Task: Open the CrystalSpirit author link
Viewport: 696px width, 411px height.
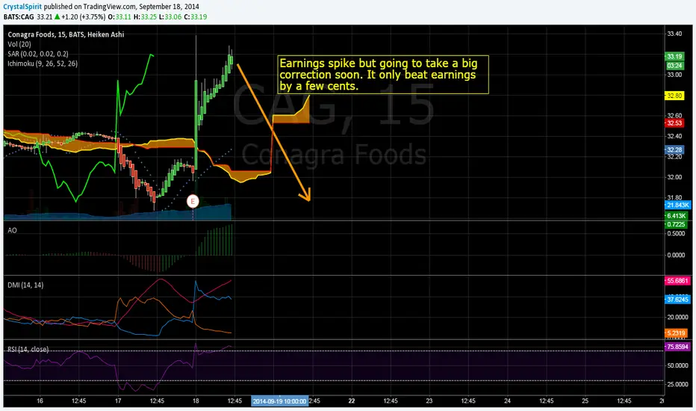Action: point(22,7)
